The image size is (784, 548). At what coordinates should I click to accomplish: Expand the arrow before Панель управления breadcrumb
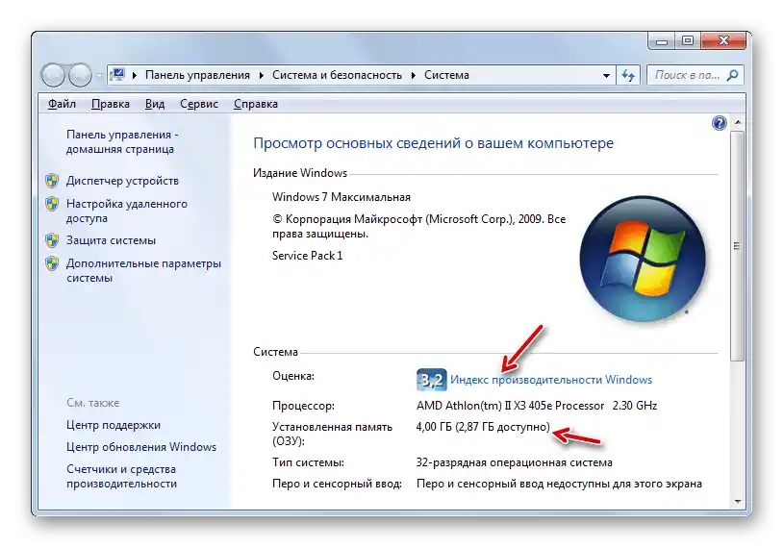[134, 75]
